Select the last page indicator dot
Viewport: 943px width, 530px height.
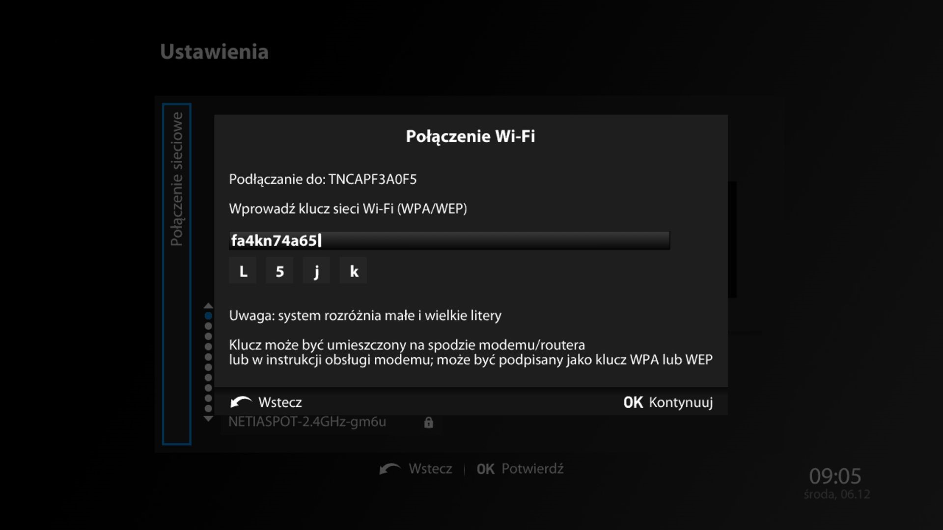(208, 408)
